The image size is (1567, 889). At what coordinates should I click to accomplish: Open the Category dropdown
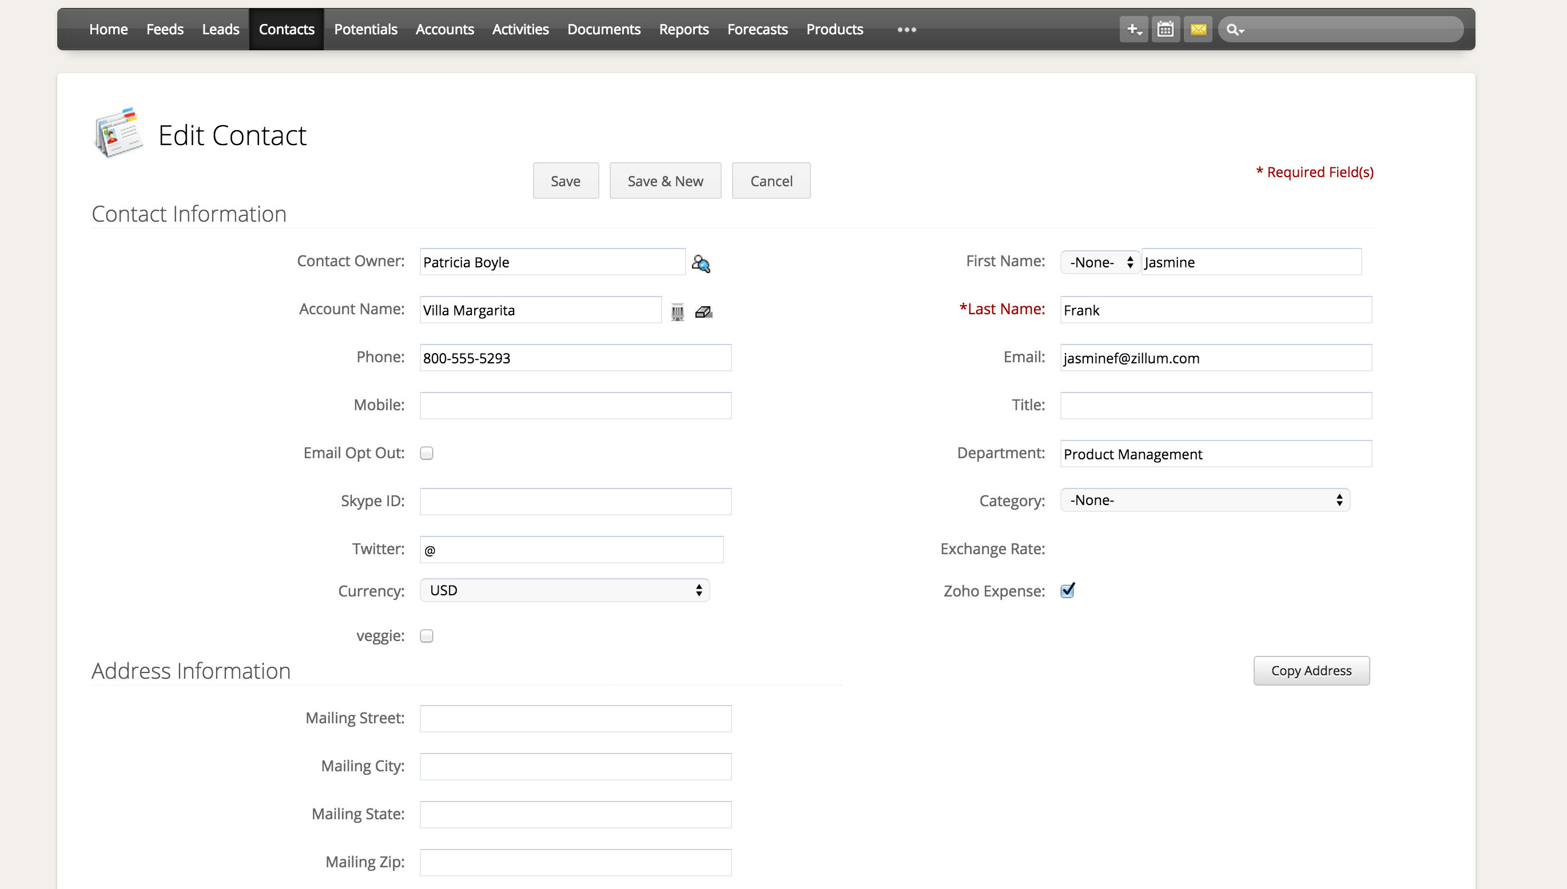click(x=1204, y=500)
